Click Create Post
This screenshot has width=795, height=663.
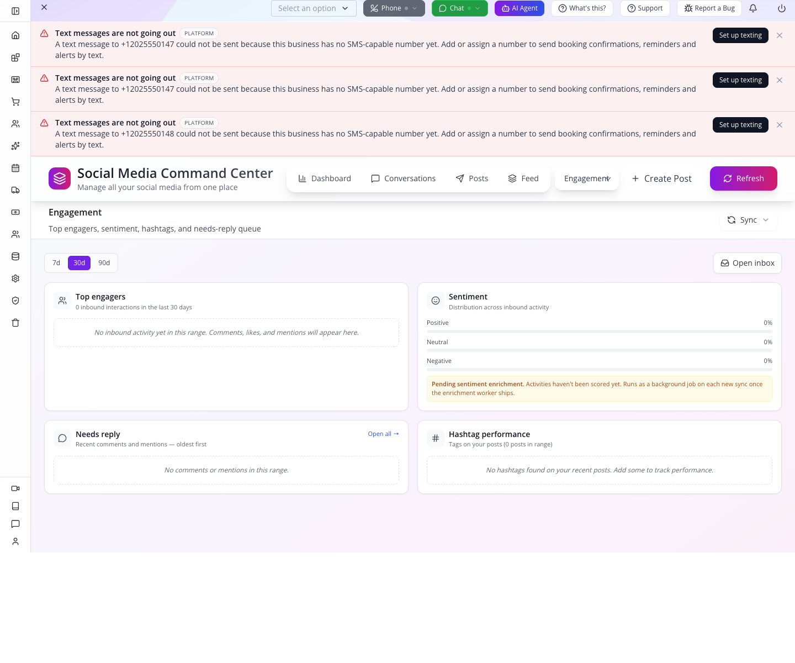(661, 178)
